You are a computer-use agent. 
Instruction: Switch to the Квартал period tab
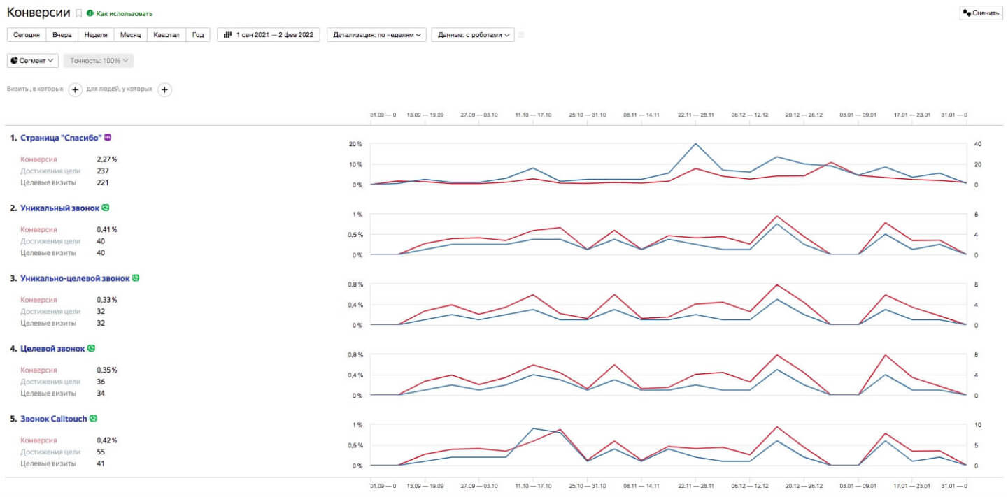(x=166, y=34)
